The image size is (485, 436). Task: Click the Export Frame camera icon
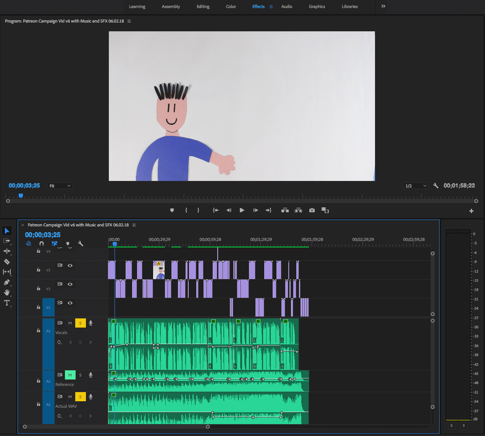pos(312,210)
